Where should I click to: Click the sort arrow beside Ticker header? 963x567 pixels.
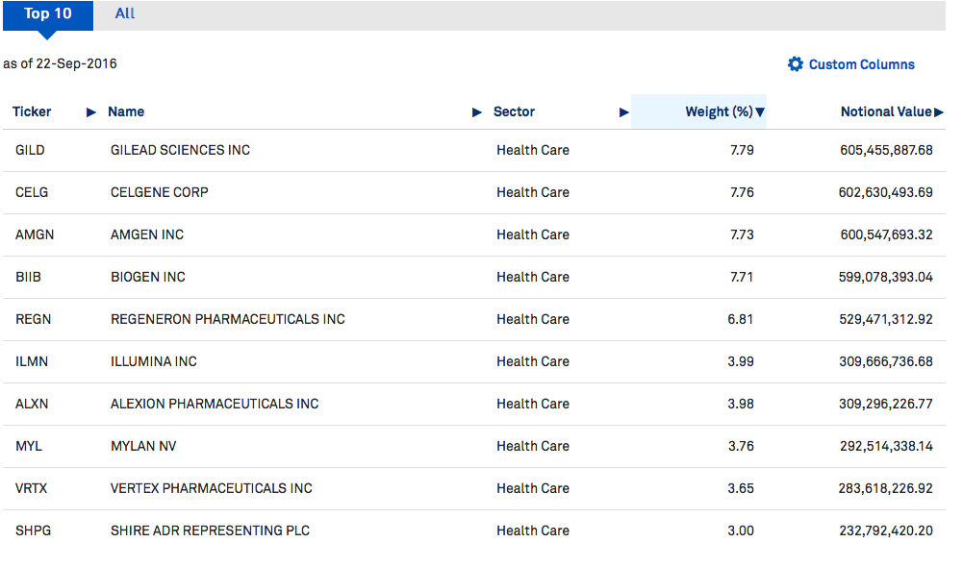click(91, 112)
